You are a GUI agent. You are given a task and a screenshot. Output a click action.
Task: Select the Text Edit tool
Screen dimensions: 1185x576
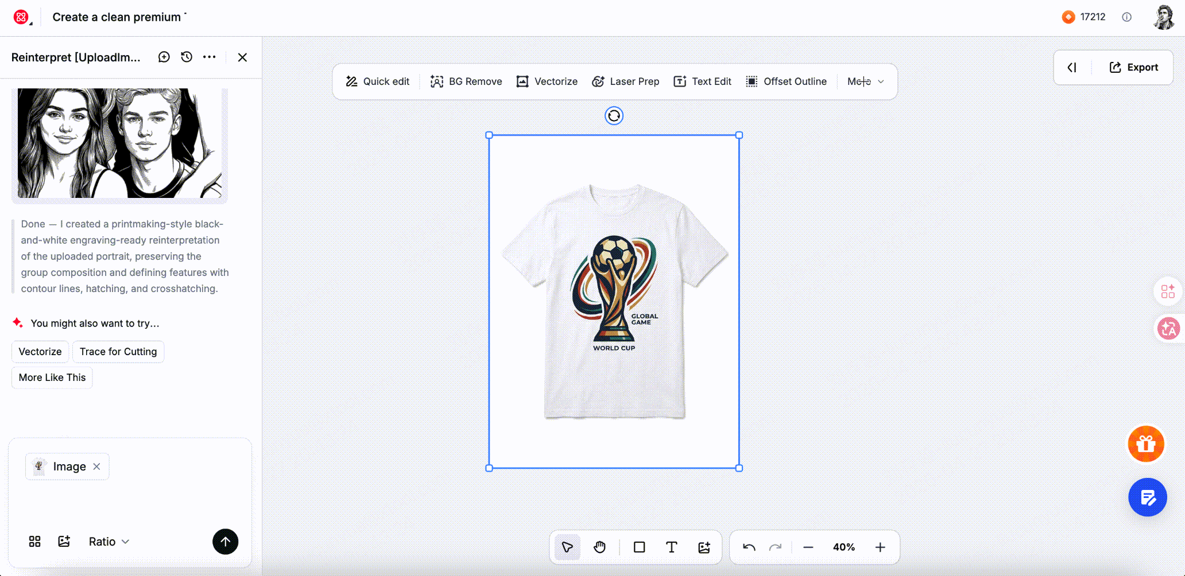pyautogui.click(x=703, y=81)
